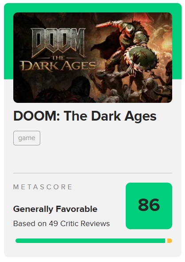Click the "game" tag badge
Viewport: 185px width, 262px height.
(27, 138)
